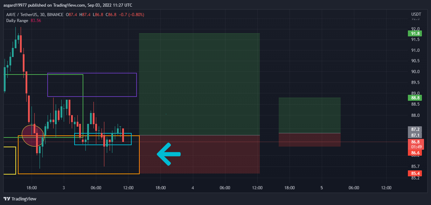Image resolution: width=431 pixels, height=205 pixels.
Task: Click the 89.5 price axis label
Action: [415, 83]
